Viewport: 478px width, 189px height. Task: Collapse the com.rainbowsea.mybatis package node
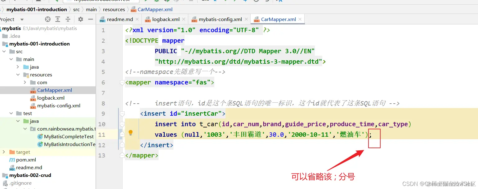pos(25,129)
